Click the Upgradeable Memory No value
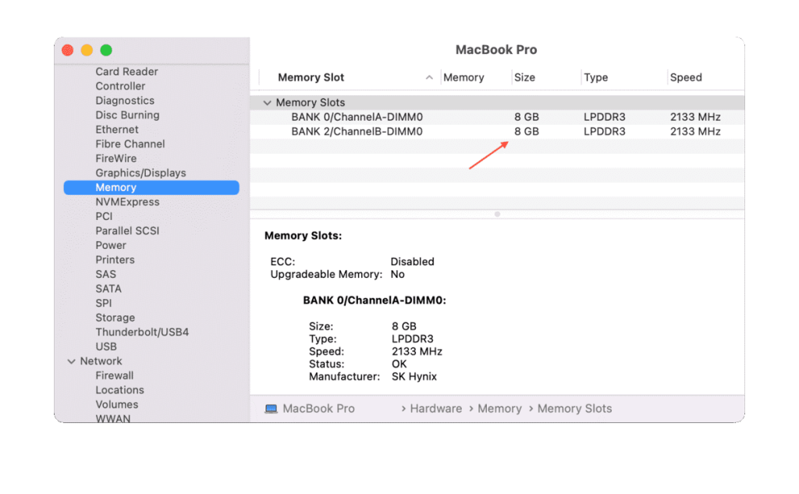799x494 pixels. 397,275
